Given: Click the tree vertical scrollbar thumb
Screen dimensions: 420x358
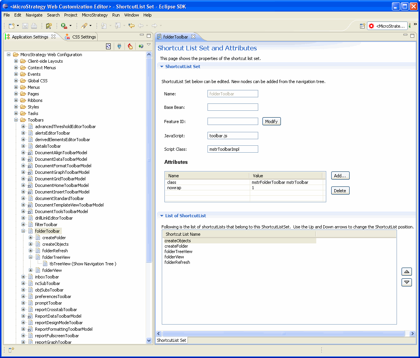Looking at the screenshot, I should pos(149,160).
